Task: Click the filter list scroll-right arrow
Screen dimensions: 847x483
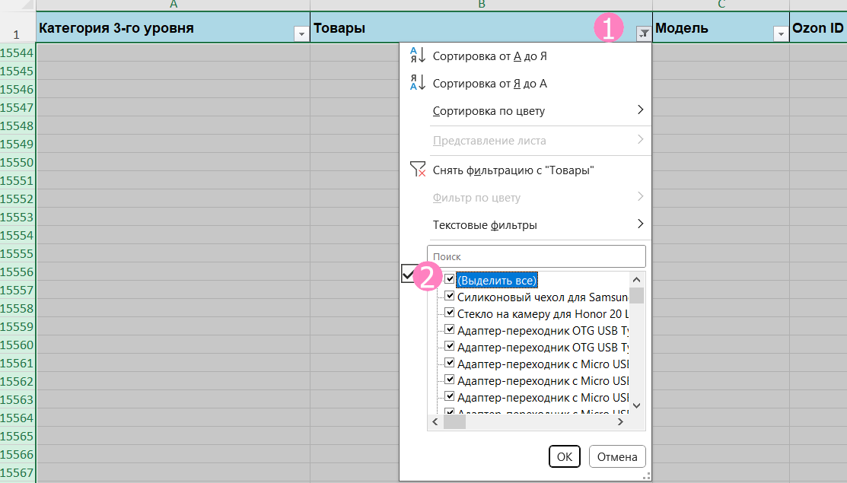Action: pos(621,423)
